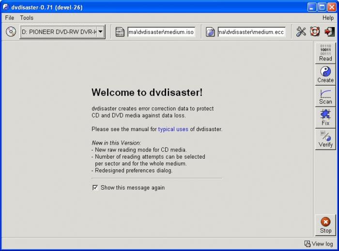Screen dimensions: 339x251
Task: Quit dvdisaster via the exit door icon
Action: (x=329, y=32)
